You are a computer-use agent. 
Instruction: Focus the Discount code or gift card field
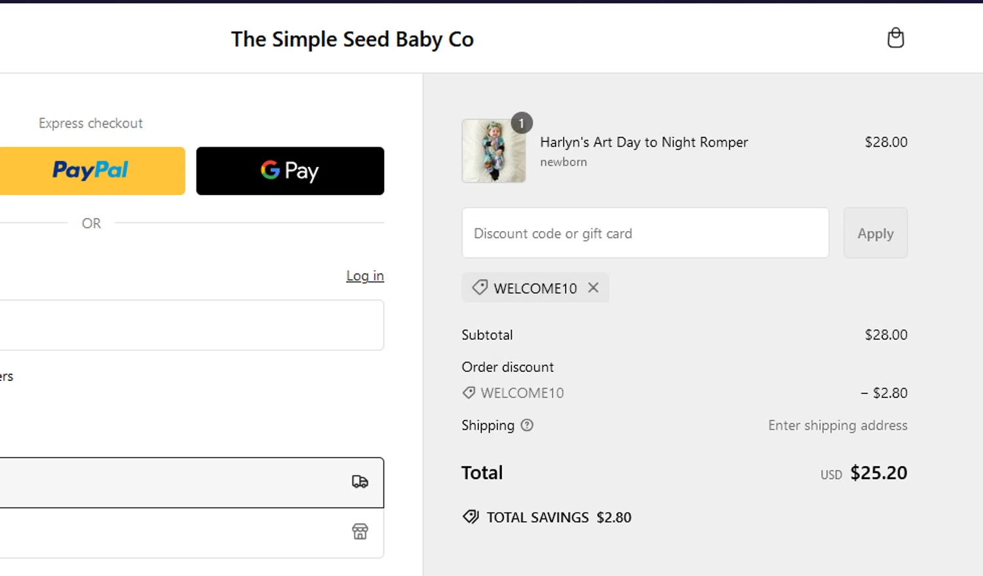tap(645, 233)
